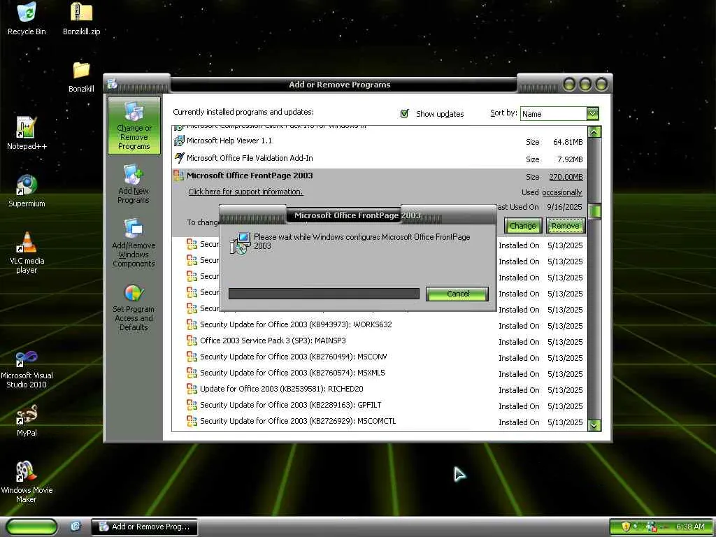716x537 pixels.
Task: Click the 6:38 AM system clock
Action: click(690, 527)
